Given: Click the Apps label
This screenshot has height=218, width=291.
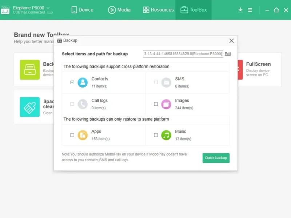Looking at the screenshot, I should pos(96,132).
